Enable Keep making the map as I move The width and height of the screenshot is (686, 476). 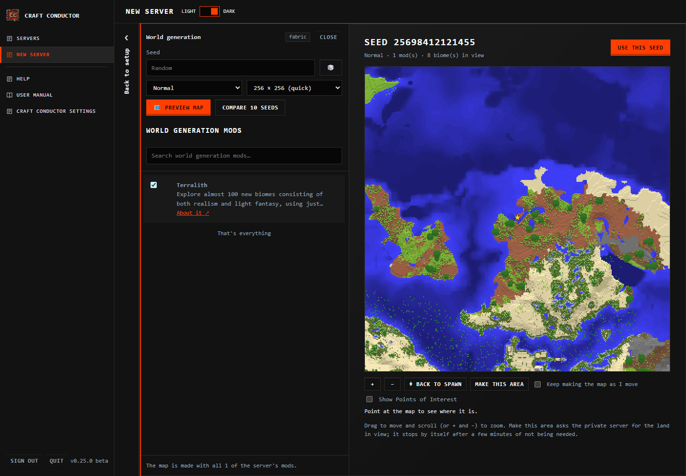538,385
